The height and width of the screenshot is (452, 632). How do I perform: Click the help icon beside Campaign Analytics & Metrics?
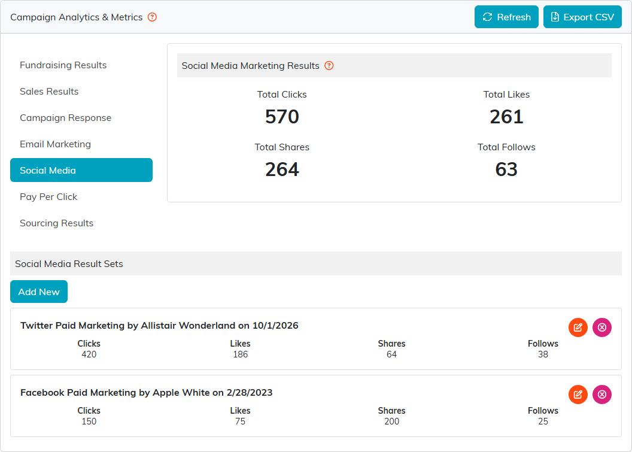[x=152, y=17]
